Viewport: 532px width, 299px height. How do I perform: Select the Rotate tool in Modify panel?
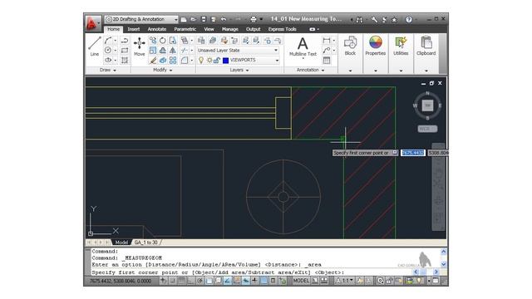tap(163, 41)
